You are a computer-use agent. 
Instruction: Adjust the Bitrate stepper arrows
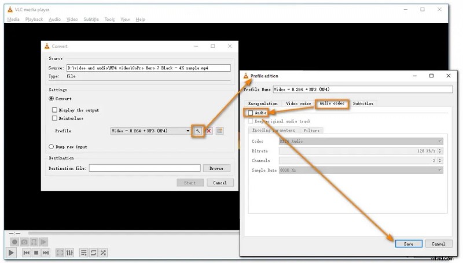tap(440, 151)
